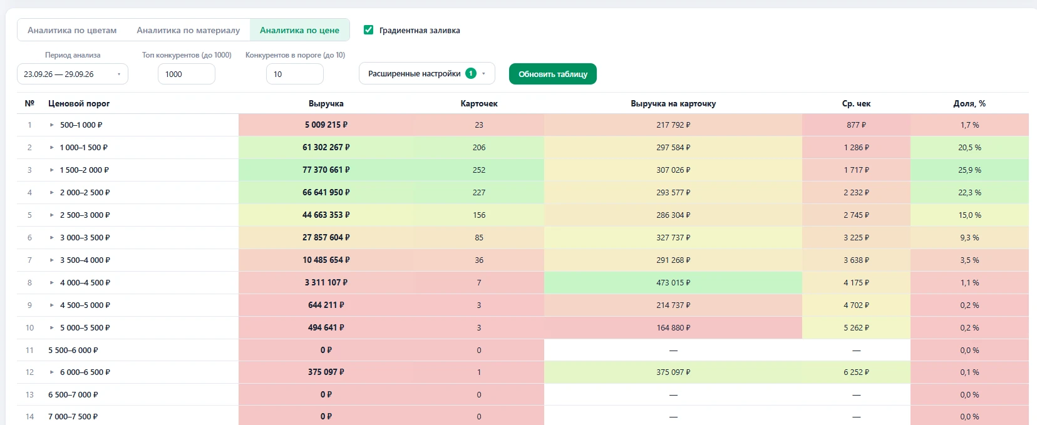Sort by the Карточек column header
The image size is (1037, 425).
click(479, 103)
